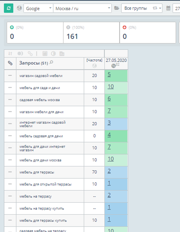Viewport: 180px width, 232px height.
Task: Open the Google search engine dropdown
Action: pyautogui.click(x=38, y=8)
